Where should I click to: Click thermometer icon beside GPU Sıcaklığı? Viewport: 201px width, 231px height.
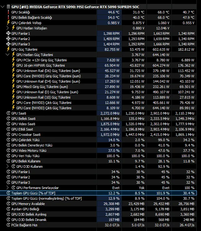coord(8,12)
